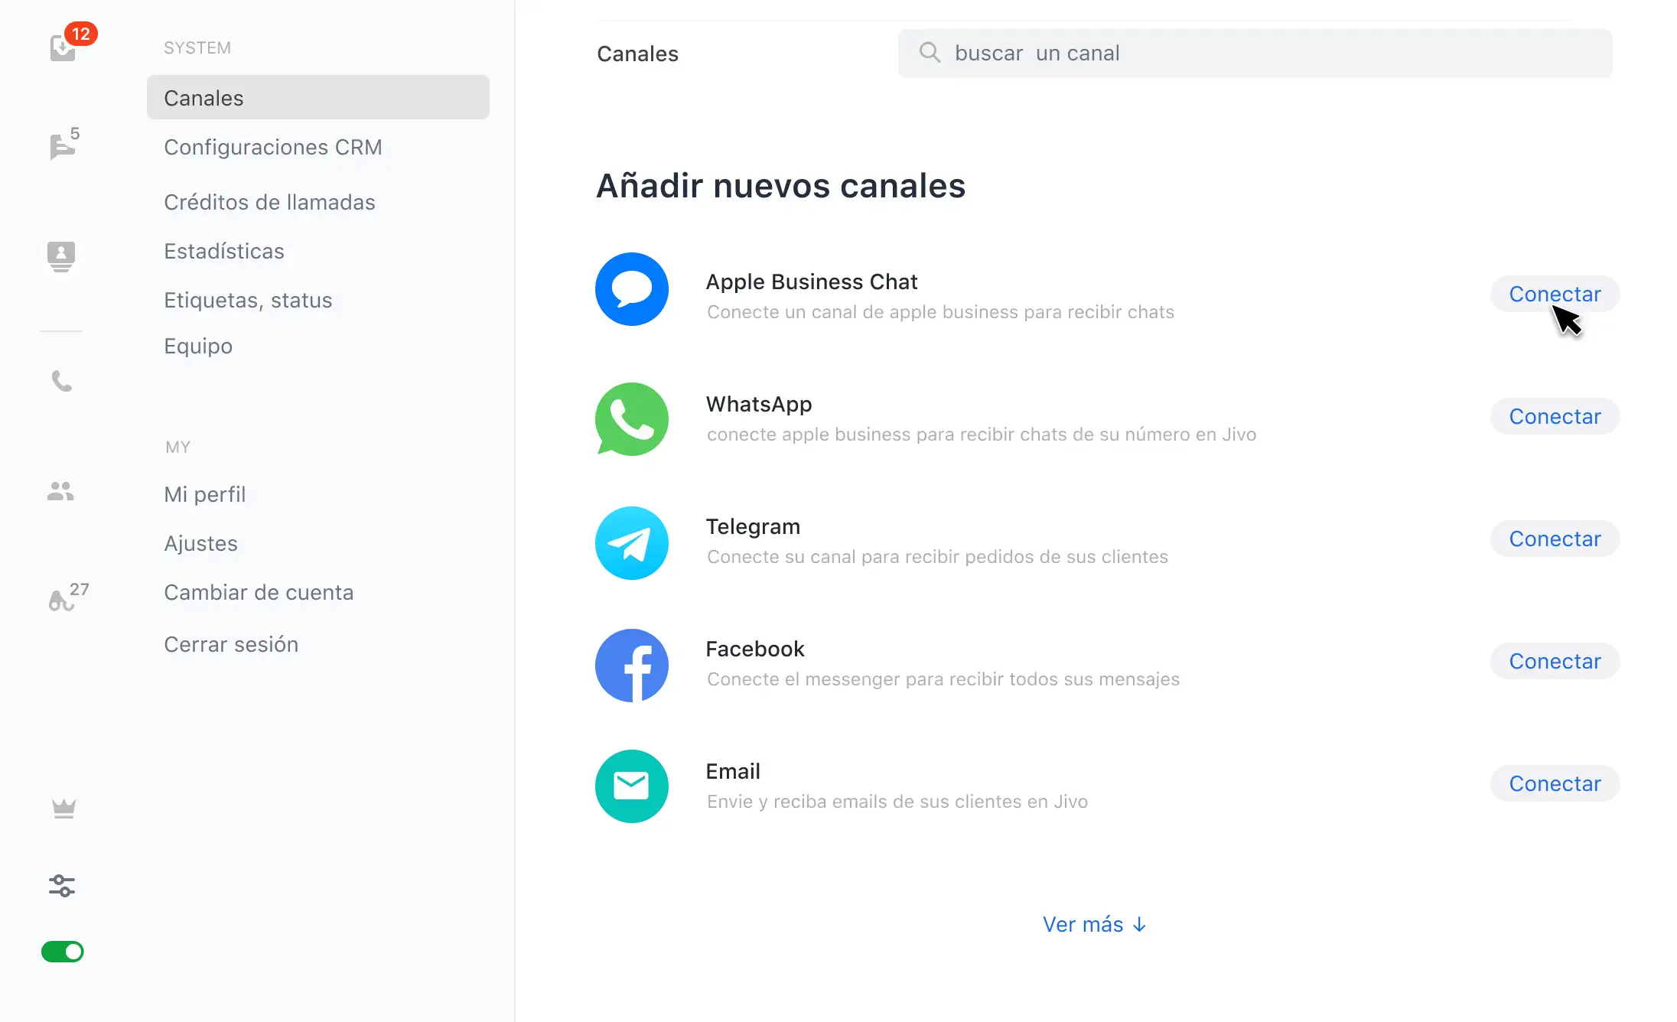The width and height of the screenshot is (1677, 1022).
Task: Click the crown upgrade icon
Action: pyautogui.click(x=63, y=809)
